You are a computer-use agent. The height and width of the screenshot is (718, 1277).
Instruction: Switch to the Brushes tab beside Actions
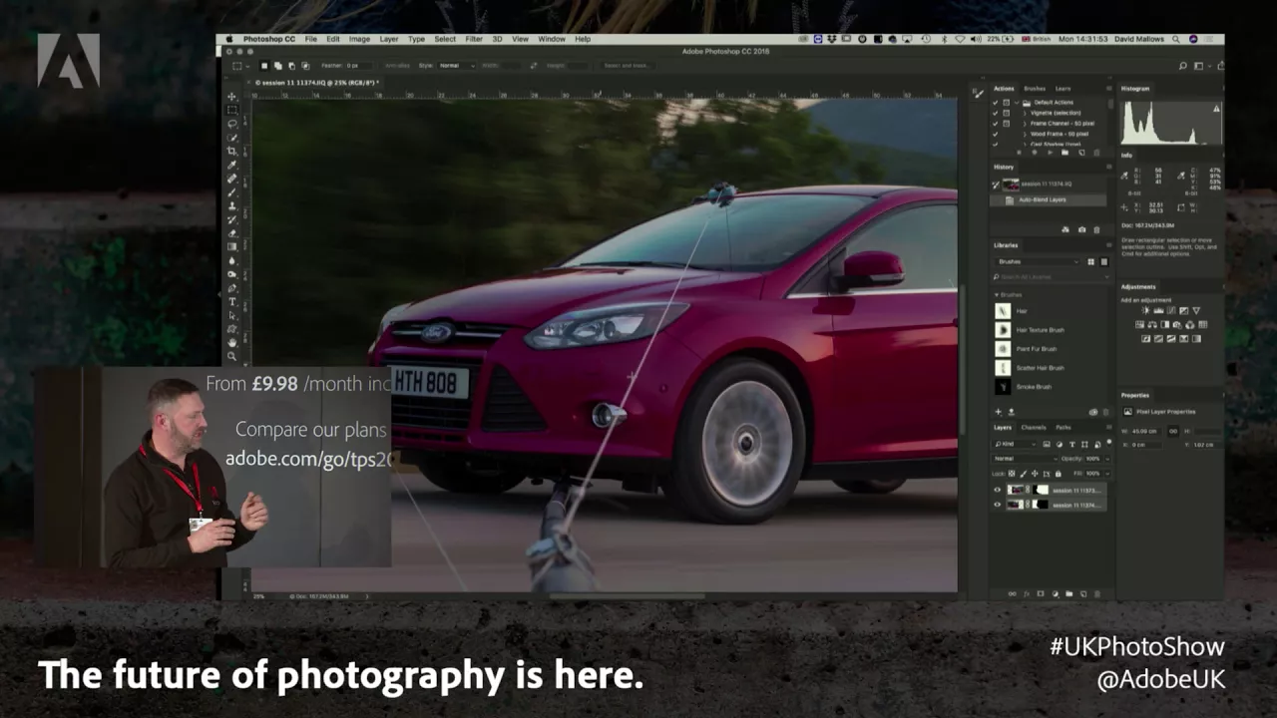[x=1035, y=89]
